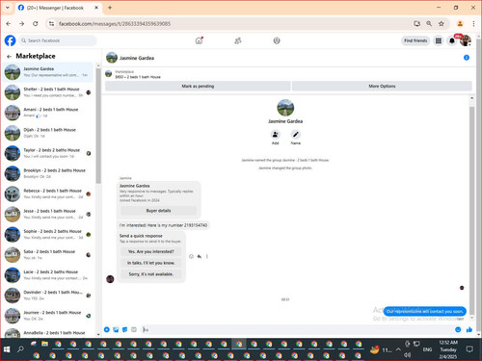Click the $650 - 2 beds 1 bath House listing

[x=138, y=77]
